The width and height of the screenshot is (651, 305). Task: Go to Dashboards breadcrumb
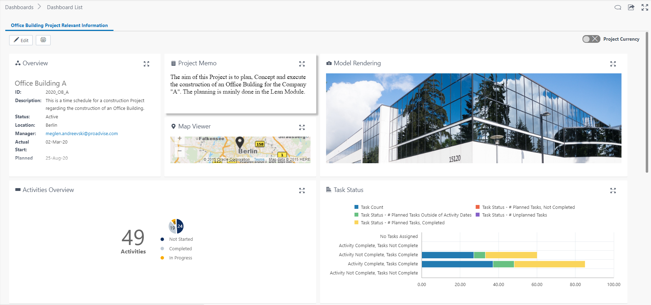click(x=19, y=7)
